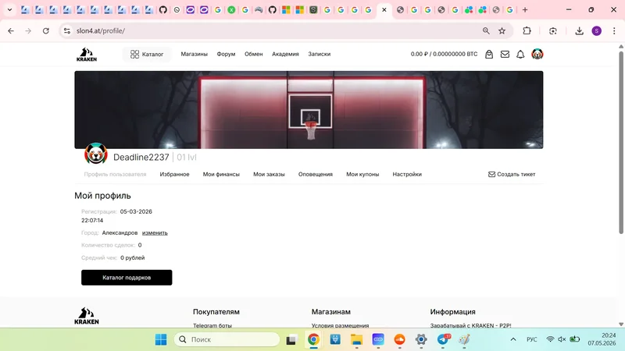This screenshot has width=625, height=351.
Task: Open a new tab with plus button
Action: 525,10
